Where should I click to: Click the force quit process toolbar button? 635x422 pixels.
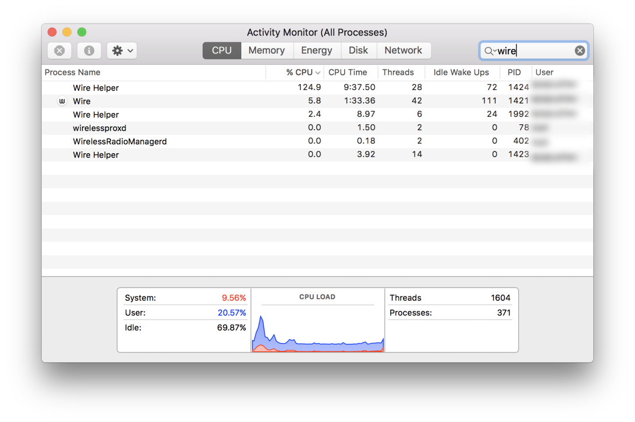coord(60,50)
